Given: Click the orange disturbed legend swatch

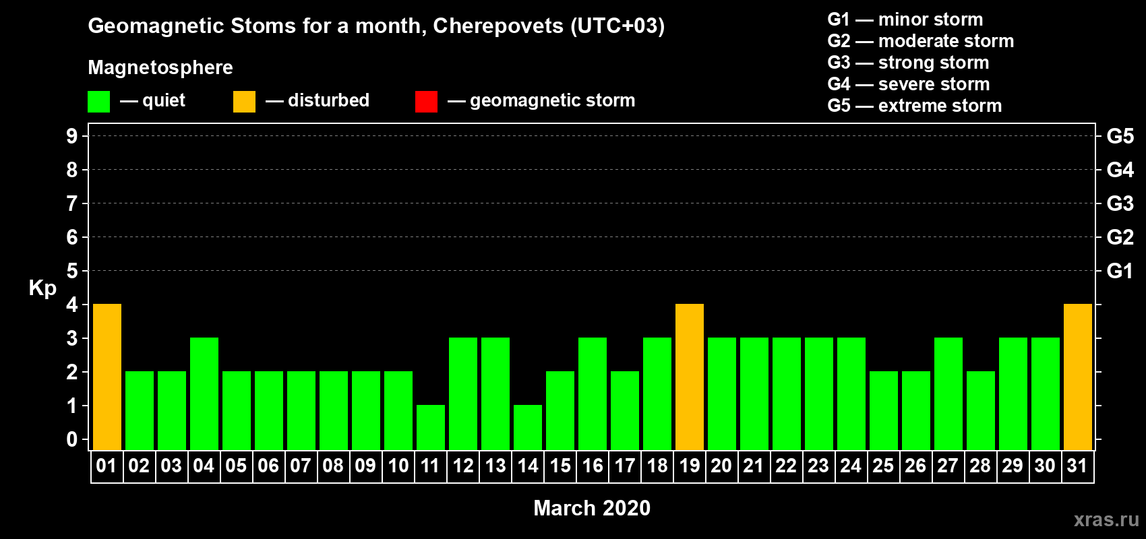Looking at the screenshot, I should [244, 102].
